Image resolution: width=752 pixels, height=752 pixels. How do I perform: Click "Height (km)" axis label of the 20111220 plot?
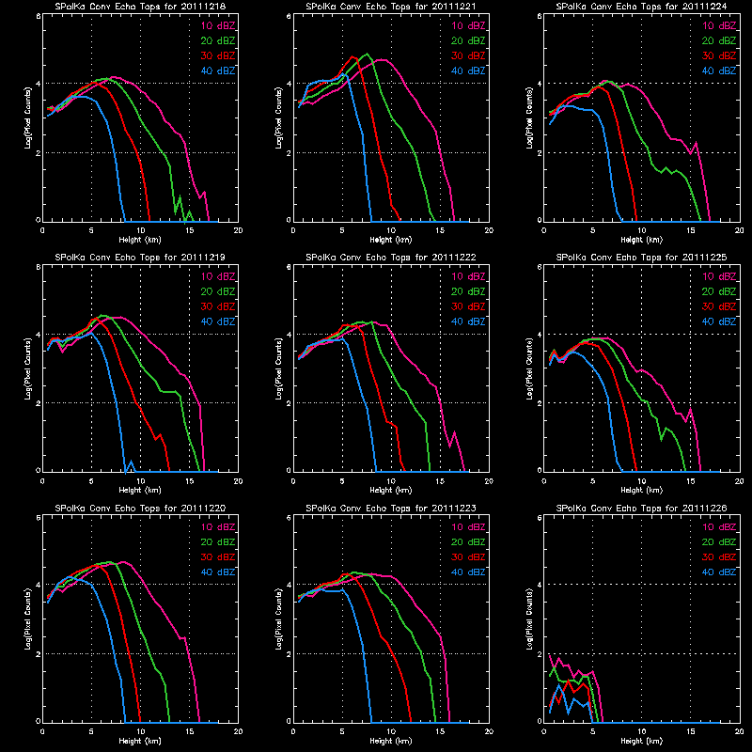pyautogui.click(x=140, y=741)
